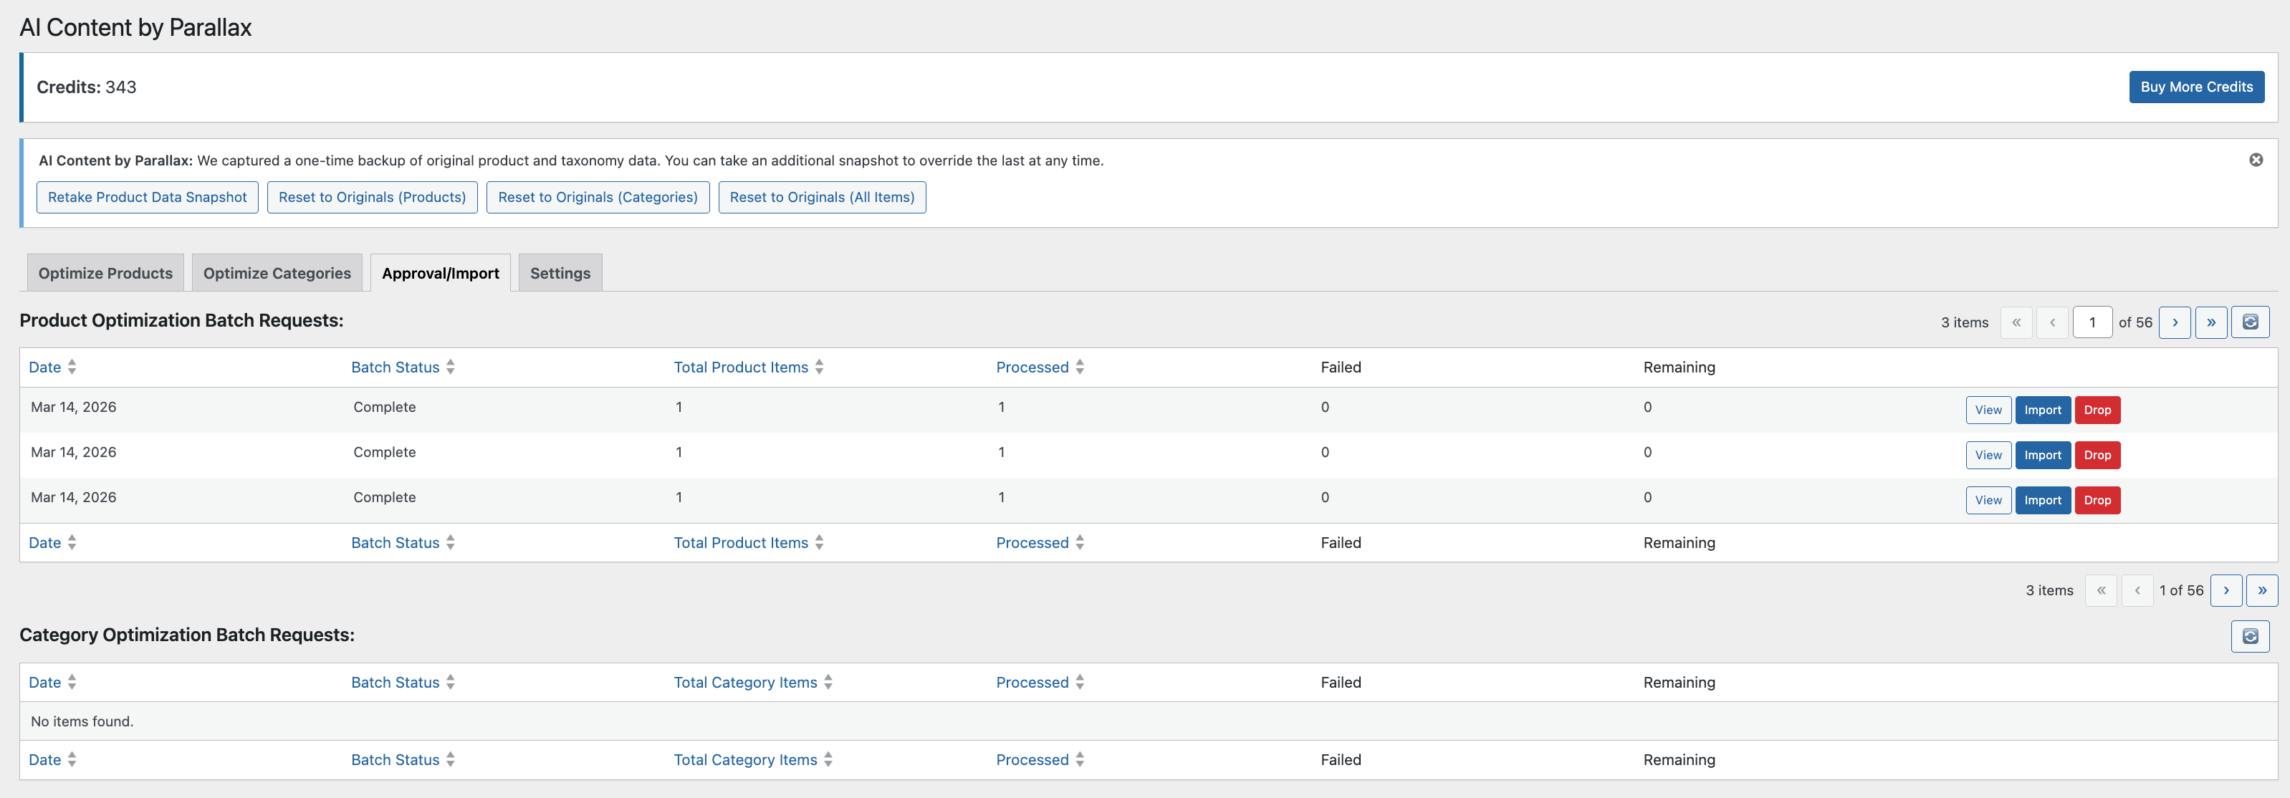Click Reset to Originals (All Items)
The height and width of the screenshot is (798, 2290).
tap(821, 197)
